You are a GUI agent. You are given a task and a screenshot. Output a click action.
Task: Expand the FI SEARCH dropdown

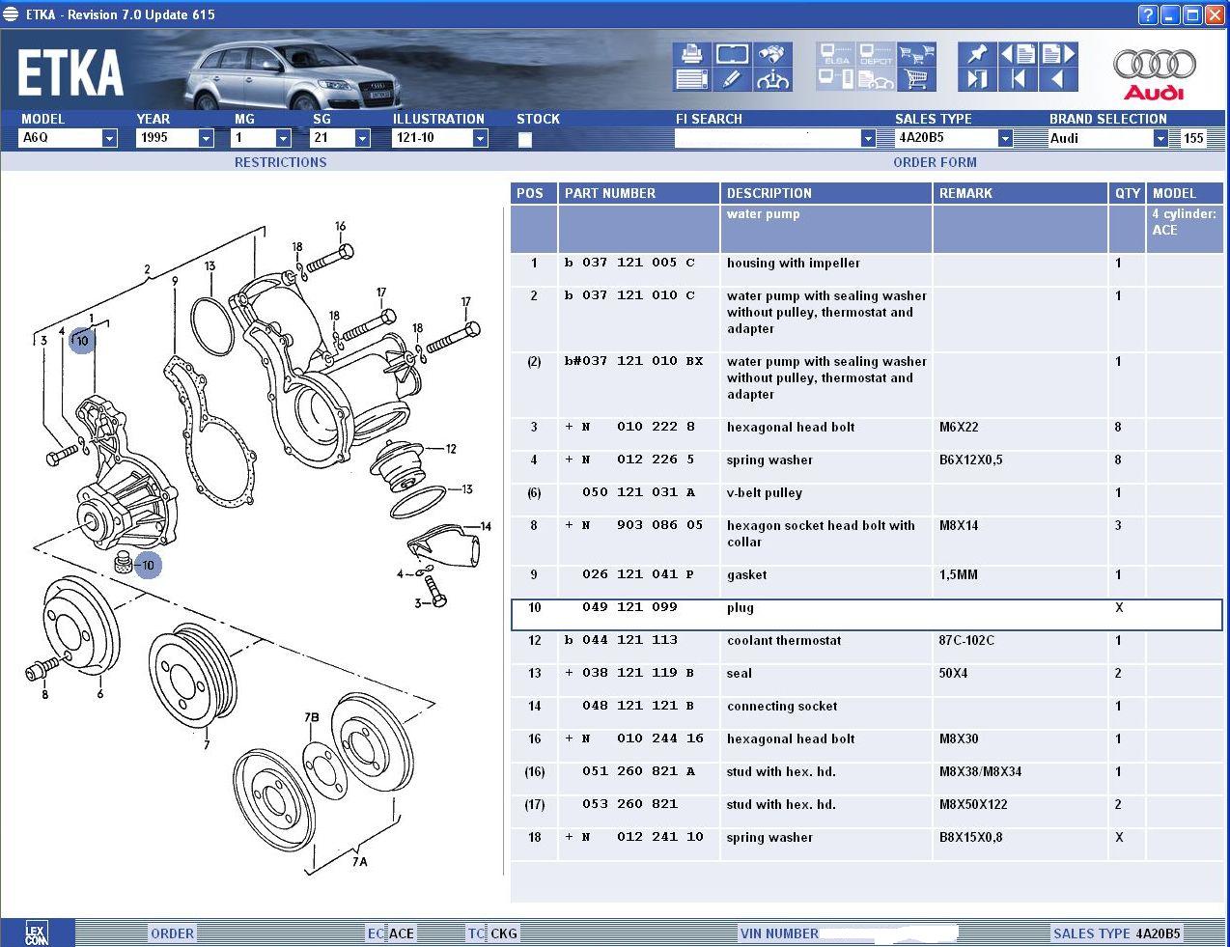(x=867, y=138)
